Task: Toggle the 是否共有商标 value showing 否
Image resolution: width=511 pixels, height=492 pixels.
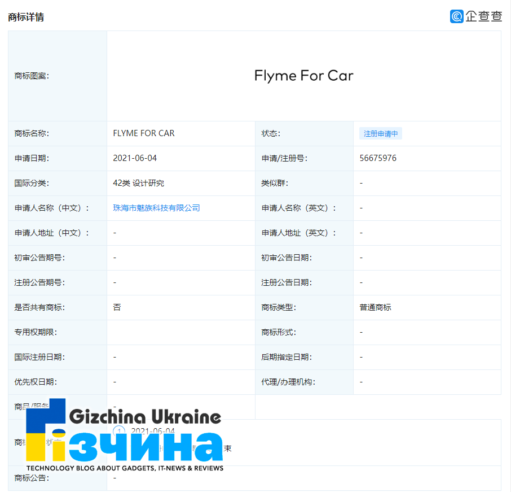Action: (114, 307)
